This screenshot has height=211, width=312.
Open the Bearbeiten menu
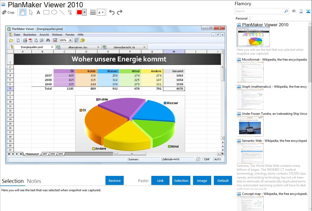coord(30,35)
